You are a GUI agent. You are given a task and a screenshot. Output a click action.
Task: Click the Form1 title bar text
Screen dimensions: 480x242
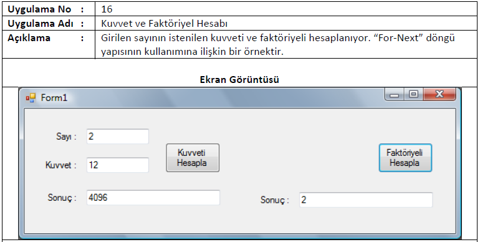click(54, 98)
